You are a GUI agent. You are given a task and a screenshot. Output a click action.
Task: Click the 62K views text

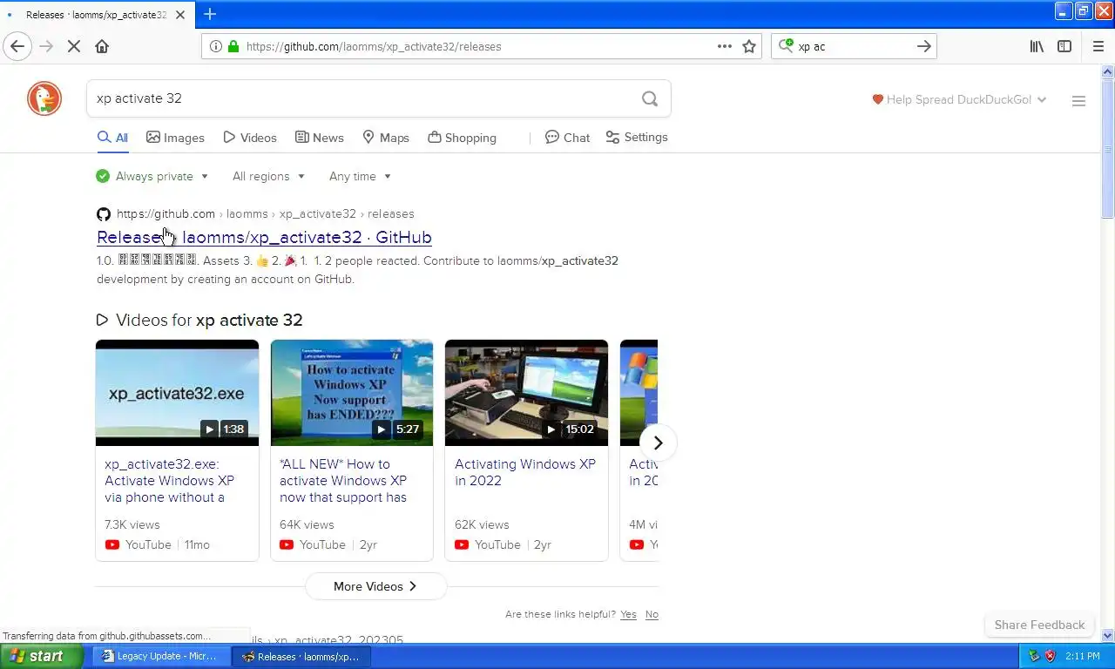click(482, 524)
